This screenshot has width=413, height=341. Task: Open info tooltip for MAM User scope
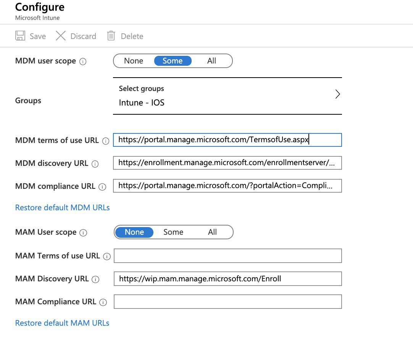[x=83, y=232]
